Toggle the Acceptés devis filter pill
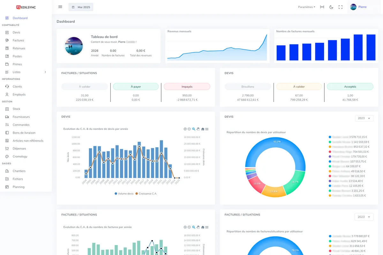Screen dimensions: 383x255 (x=350, y=86)
